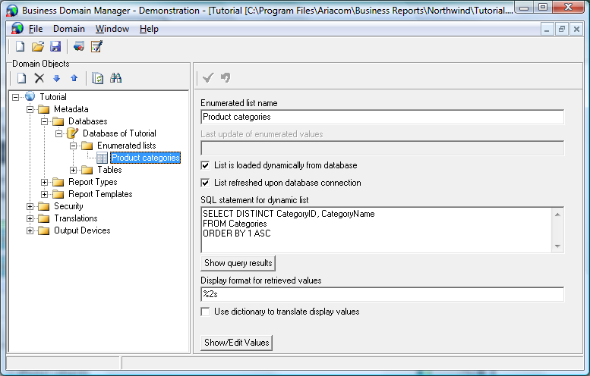Open the Window menu

(x=112, y=29)
